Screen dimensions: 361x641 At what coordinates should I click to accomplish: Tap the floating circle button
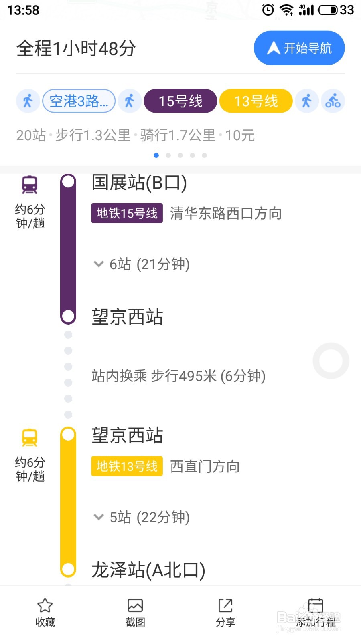click(331, 361)
